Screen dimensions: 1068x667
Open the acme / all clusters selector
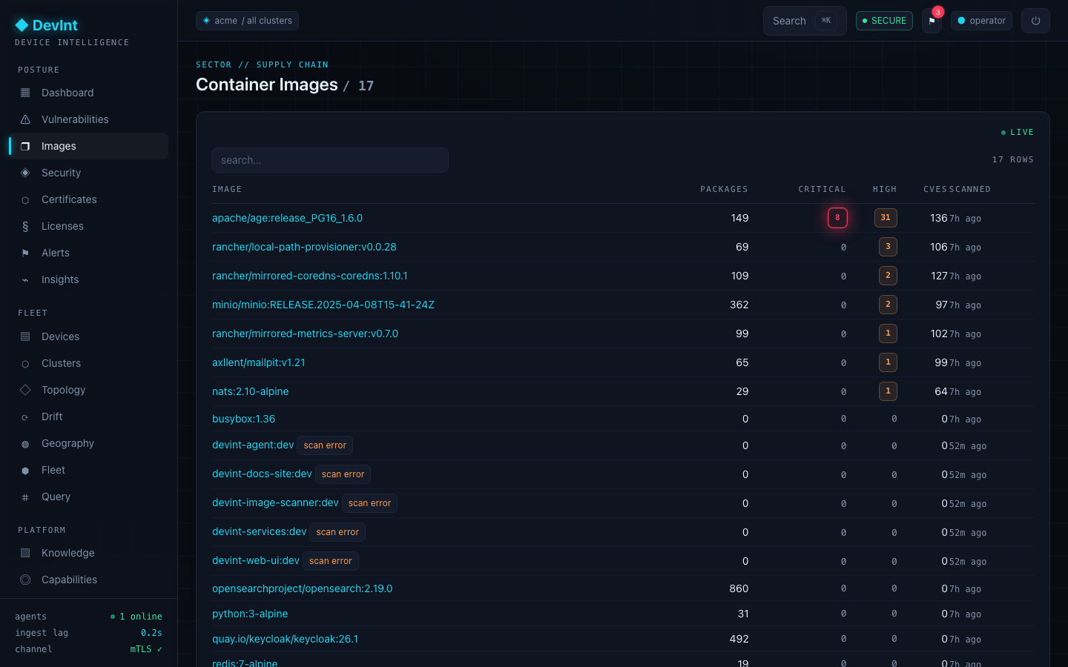click(x=247, y=21)
